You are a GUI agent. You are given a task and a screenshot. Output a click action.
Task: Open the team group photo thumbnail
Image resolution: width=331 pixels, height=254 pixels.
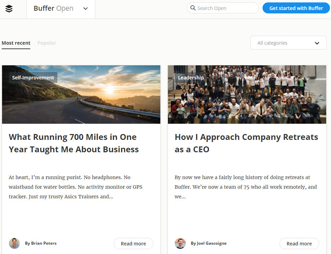tap(247, 95)
